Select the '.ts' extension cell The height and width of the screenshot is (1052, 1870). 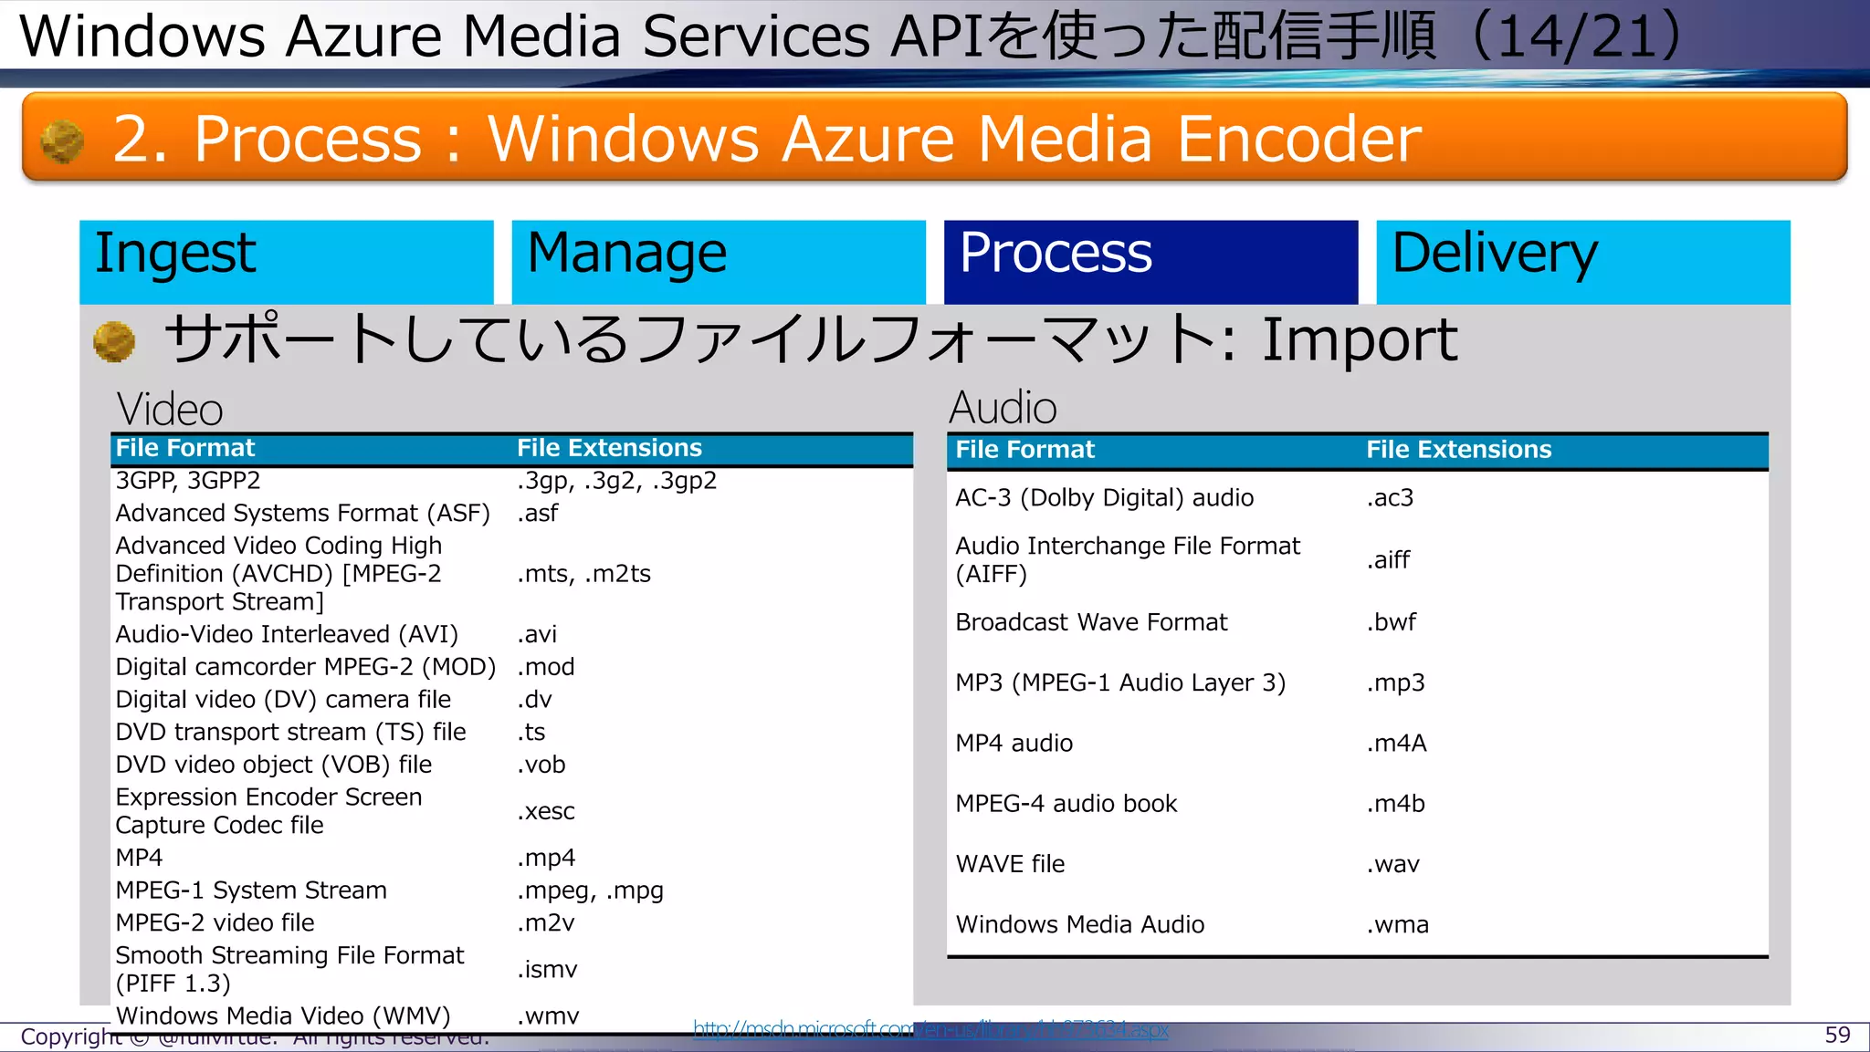(x=531, y=733)
